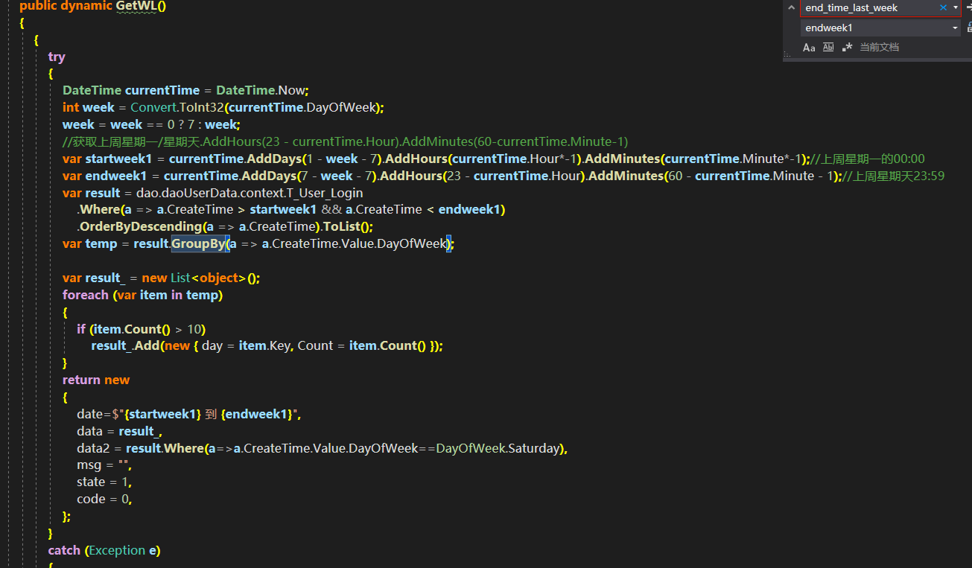972x568 pixels.
Task: Open the search term history dropdown arrow
Action: tap(956, 7)
